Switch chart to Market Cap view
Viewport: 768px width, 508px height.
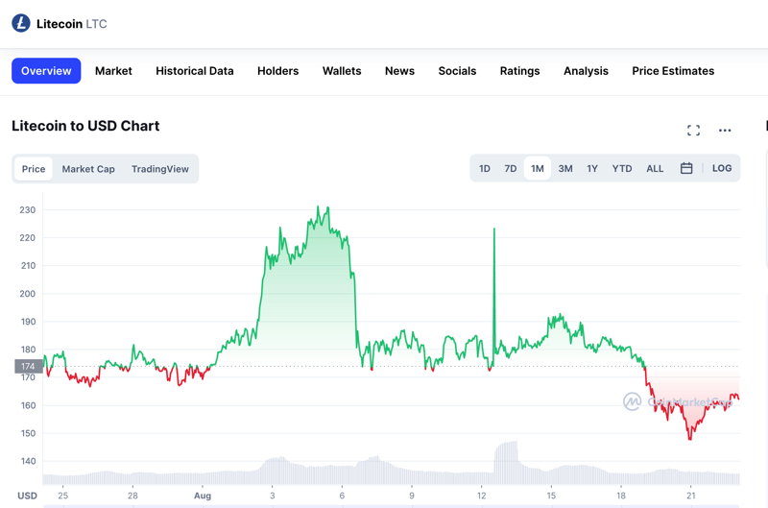point(88,168)
